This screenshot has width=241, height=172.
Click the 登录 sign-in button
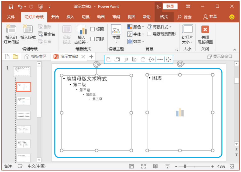coord(170,6)
